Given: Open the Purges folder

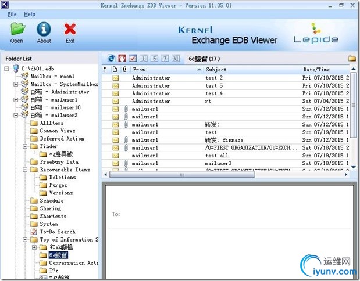Looking at the screenshot, I should (x=58, y=185).
